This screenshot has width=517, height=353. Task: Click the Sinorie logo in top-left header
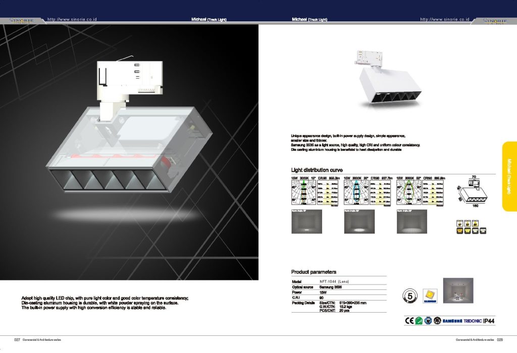pos(22,20)
